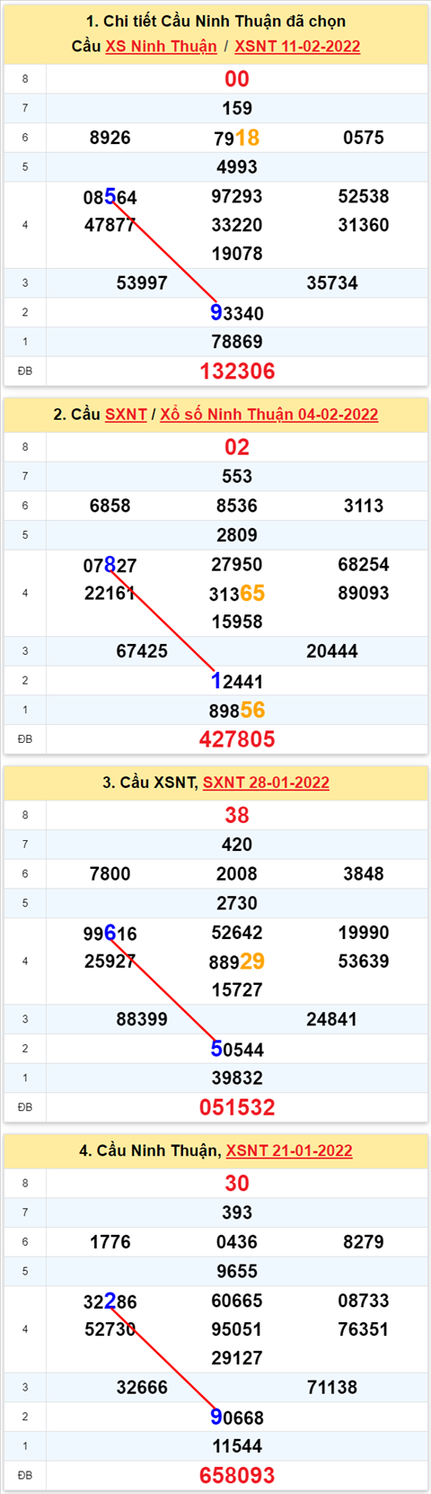Select seventh prize number 553
The image size is (431, 1494).
237,476
